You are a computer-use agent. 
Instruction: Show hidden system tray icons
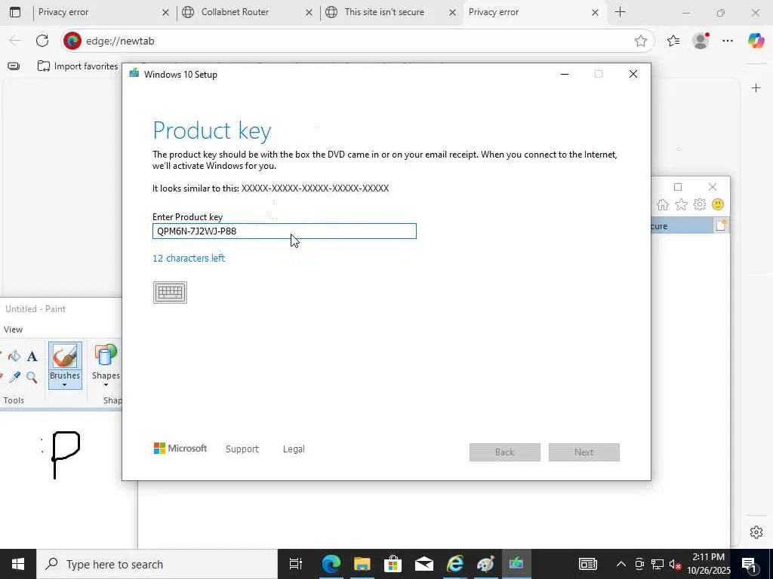click(x=621, y=564)
